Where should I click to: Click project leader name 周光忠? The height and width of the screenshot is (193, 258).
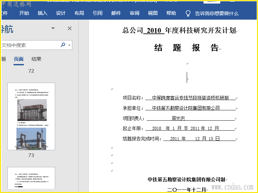click(x=178, y=118)
